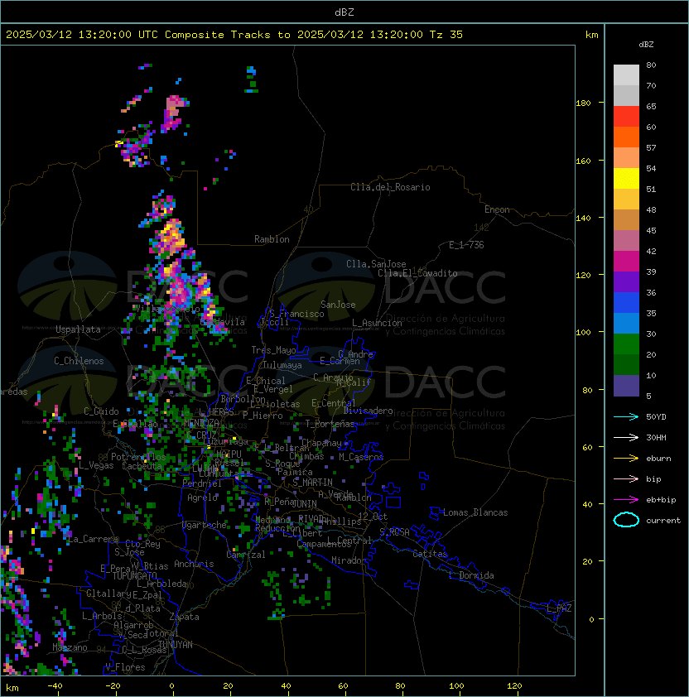Click the yellow eburn arrow icon
The image size is (689, 697).
coord(626,458)
